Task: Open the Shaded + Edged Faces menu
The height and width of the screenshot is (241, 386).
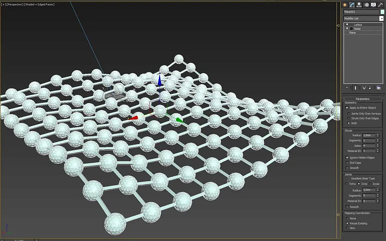Action: (x=39, y=5)
